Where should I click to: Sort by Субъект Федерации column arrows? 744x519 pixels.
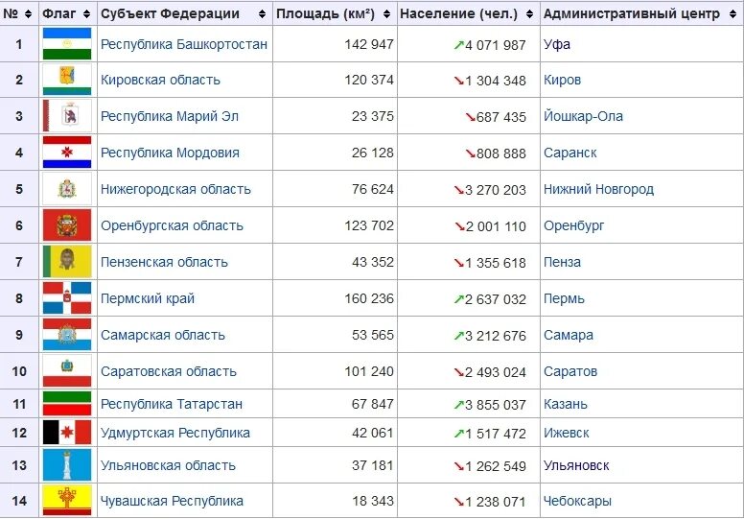tap(262, 13)
